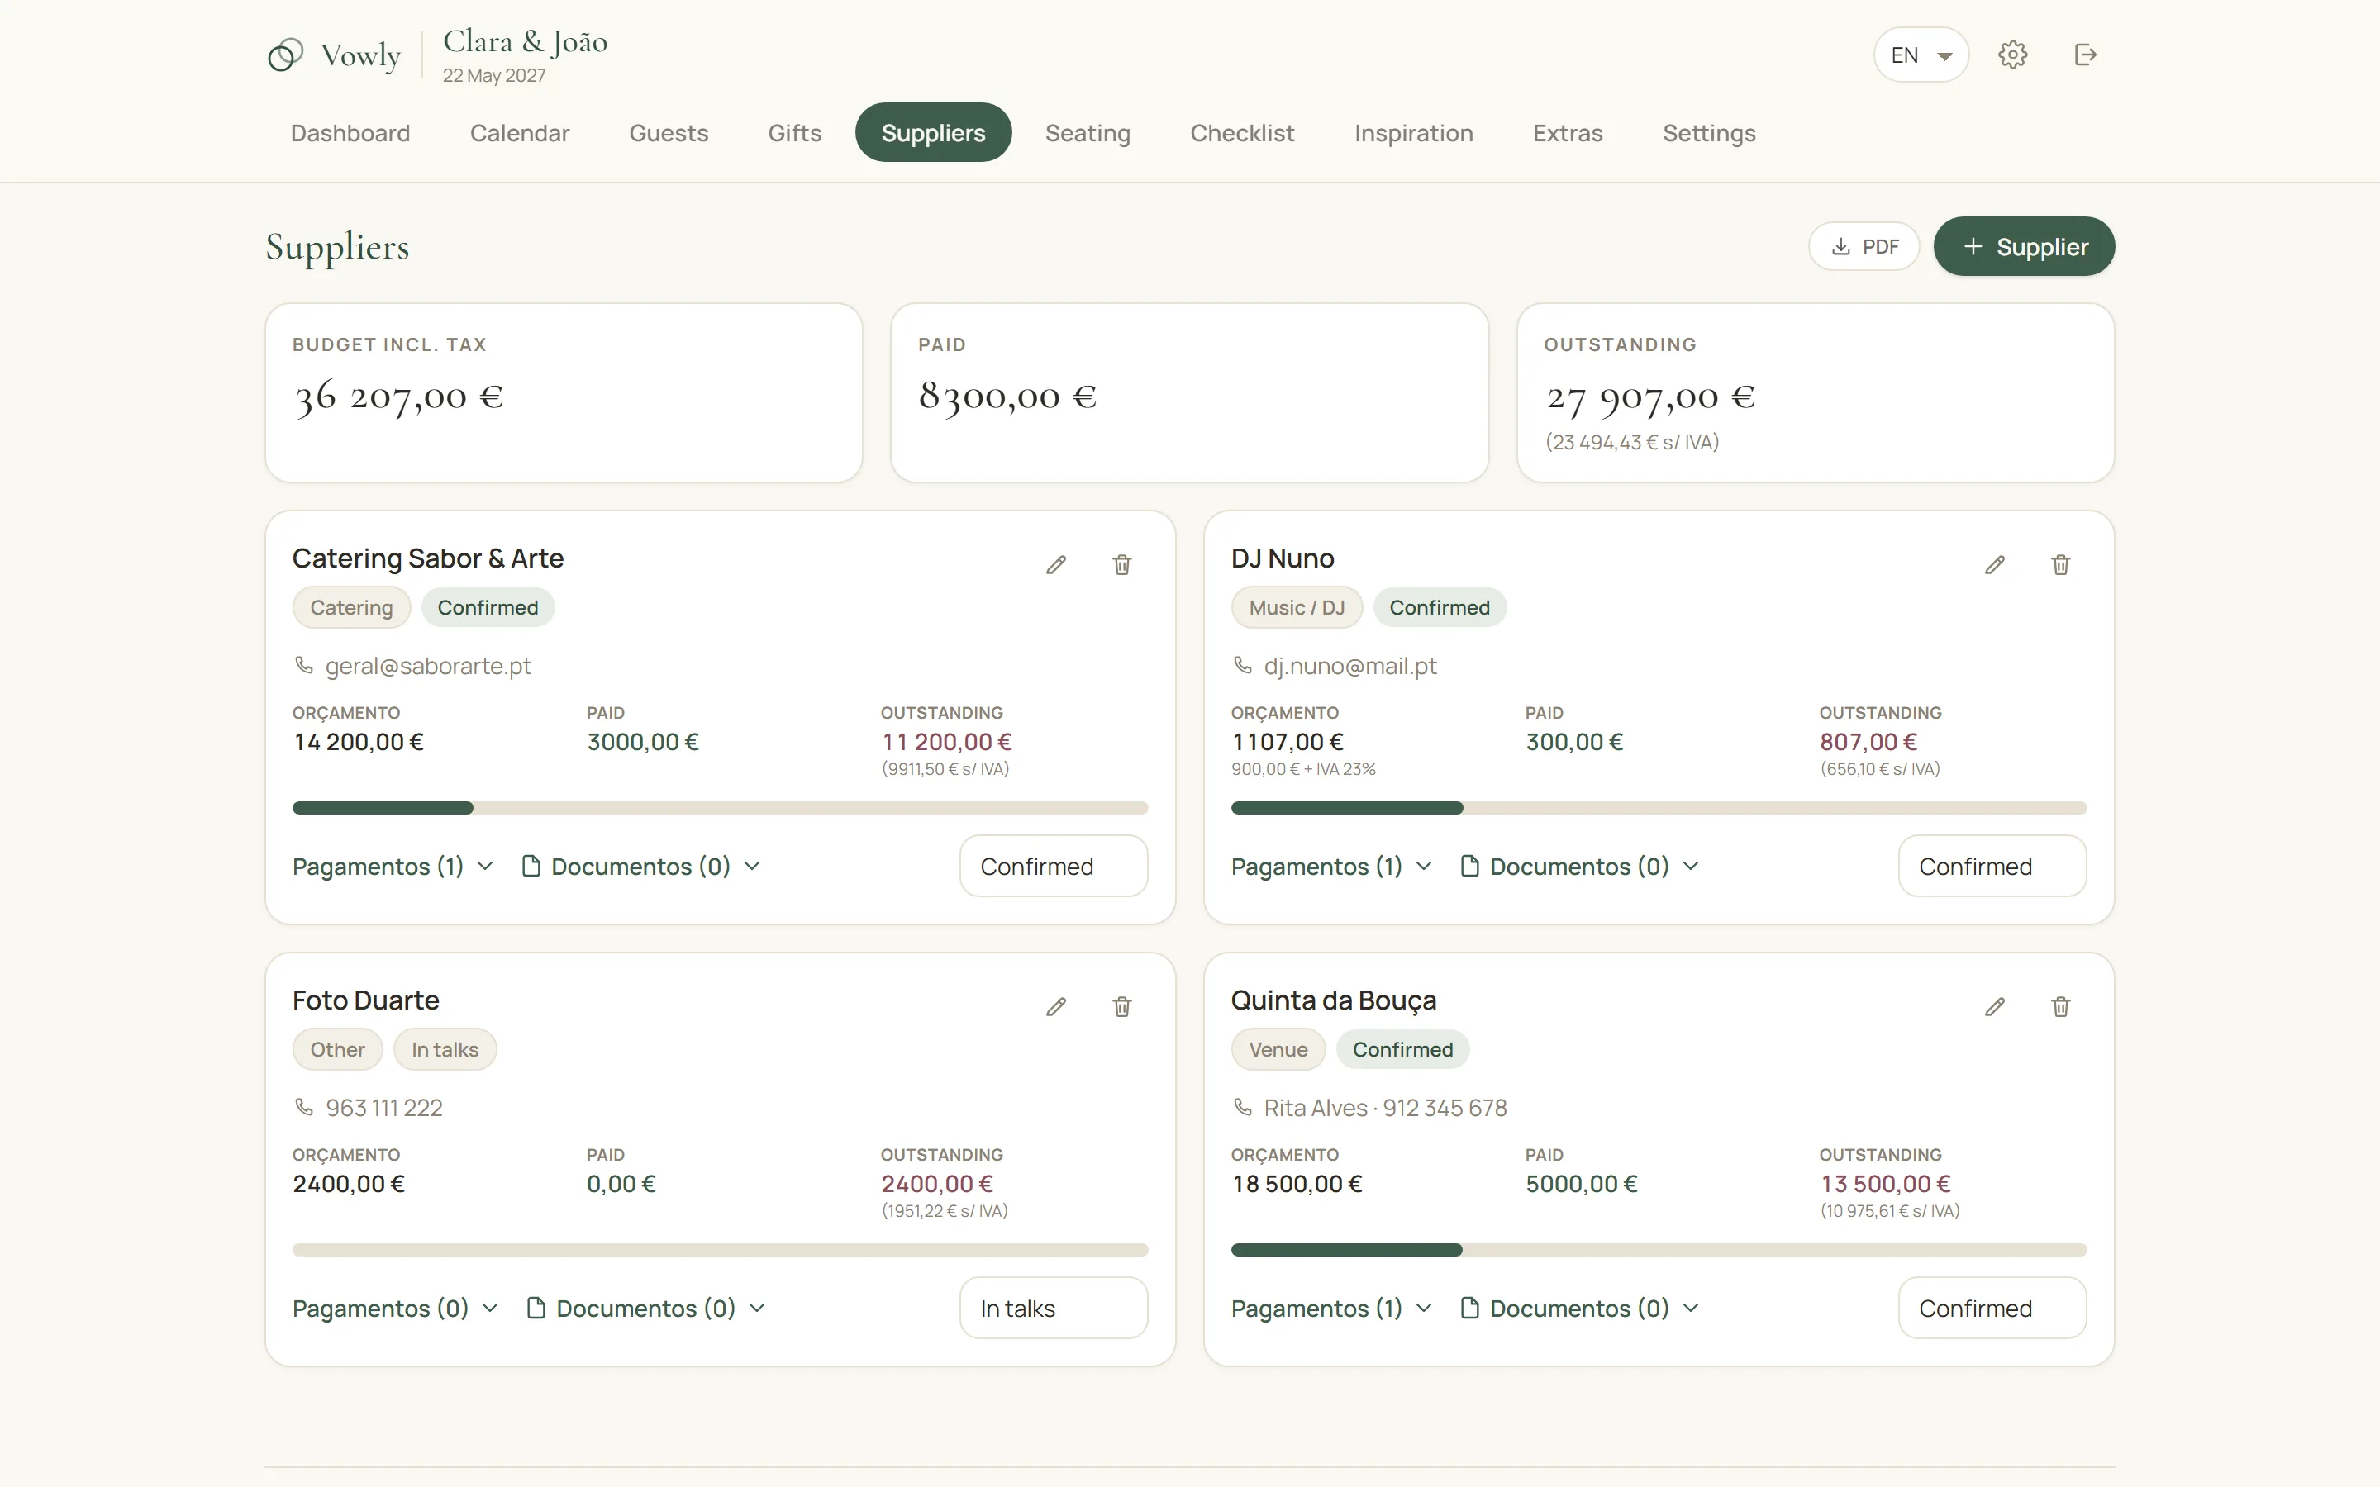Viewport: 2380px width, 1487px height.
Task: Expand Documentos (0) on Foto Duarte card
Action: point(646,1308)
